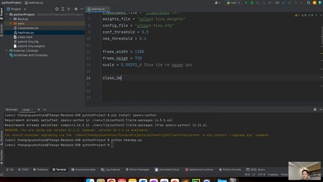Open Salesforce Functions tool window
Image resolution: width=323 pixels, height=182 pixels.
click(199, 170)
